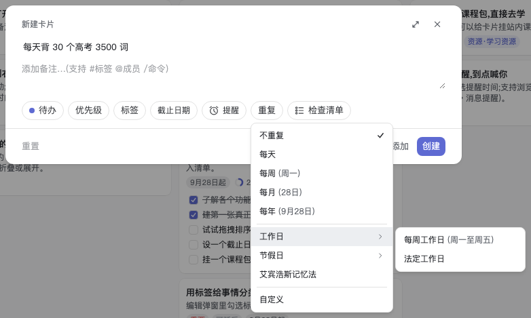531x318 pixels.
Task: Close the 新建卡片 dialog
Action: [437, 24]
